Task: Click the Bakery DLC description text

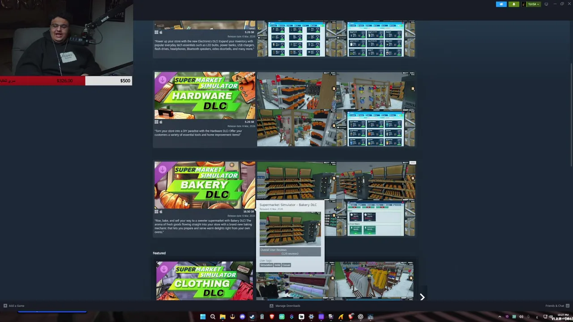Action: (x=203, y=226)
